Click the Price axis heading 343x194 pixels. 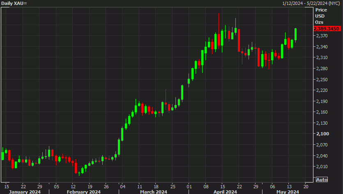pos(321,10)
